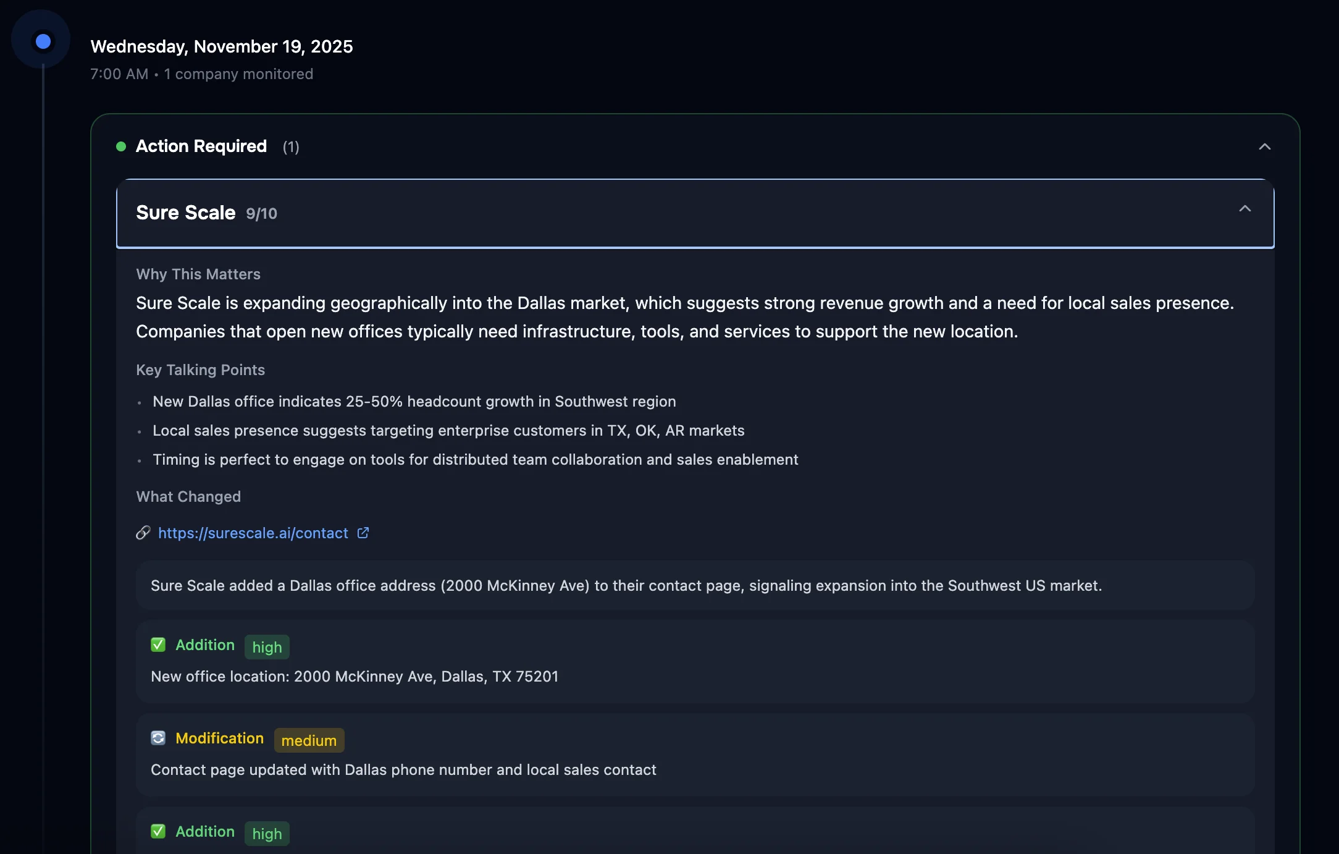The image size is (1339, 854).
Task: Click the Modification sync arrows icon
Action: click(x=158, y=738)
